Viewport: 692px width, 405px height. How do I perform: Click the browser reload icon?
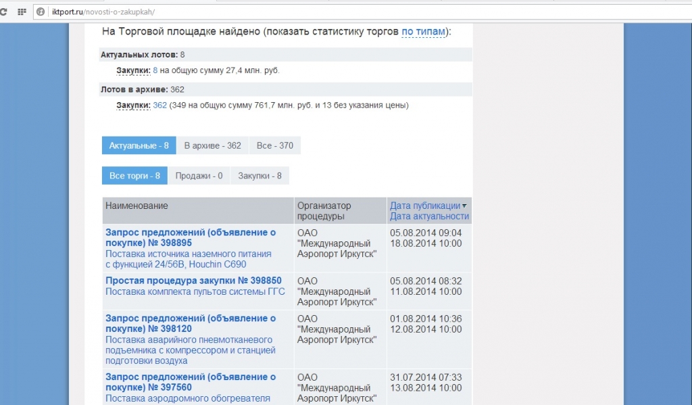click(x=3, y=12)
